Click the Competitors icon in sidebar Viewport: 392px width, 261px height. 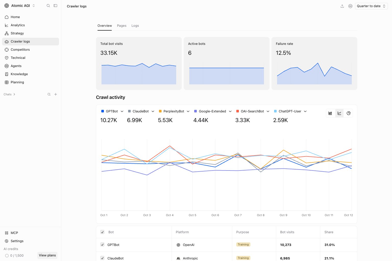point(7,50)
